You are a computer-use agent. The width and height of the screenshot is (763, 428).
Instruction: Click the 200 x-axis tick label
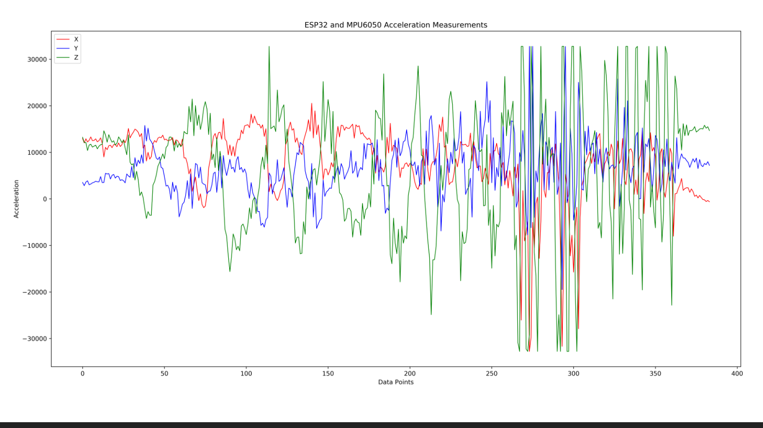tap(410, 373)
